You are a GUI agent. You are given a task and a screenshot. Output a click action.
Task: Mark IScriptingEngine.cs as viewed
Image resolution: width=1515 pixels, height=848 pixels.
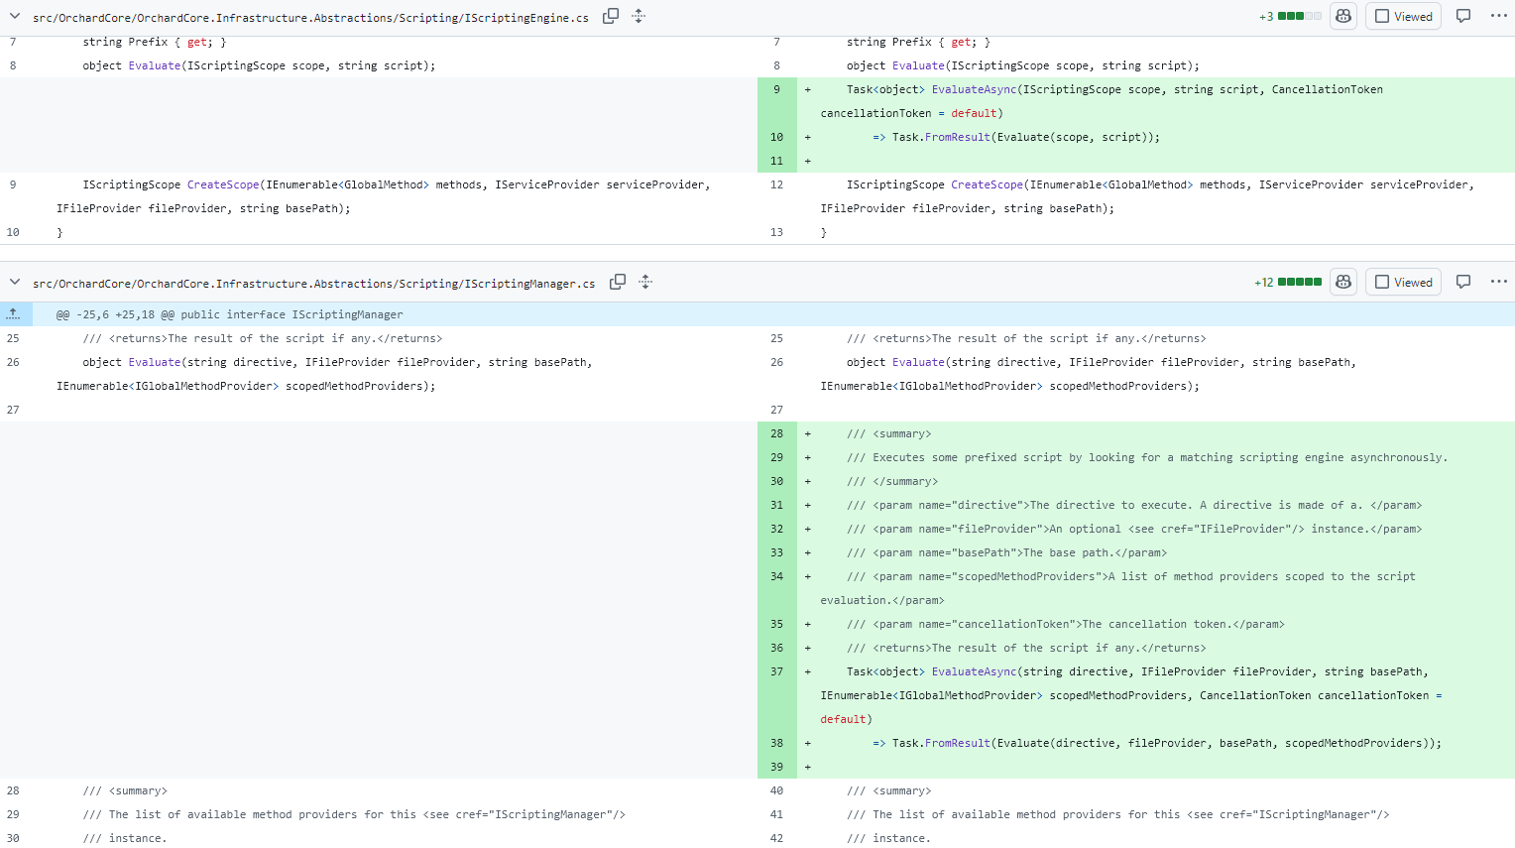pyautogui.click(x=1403, y=16)
